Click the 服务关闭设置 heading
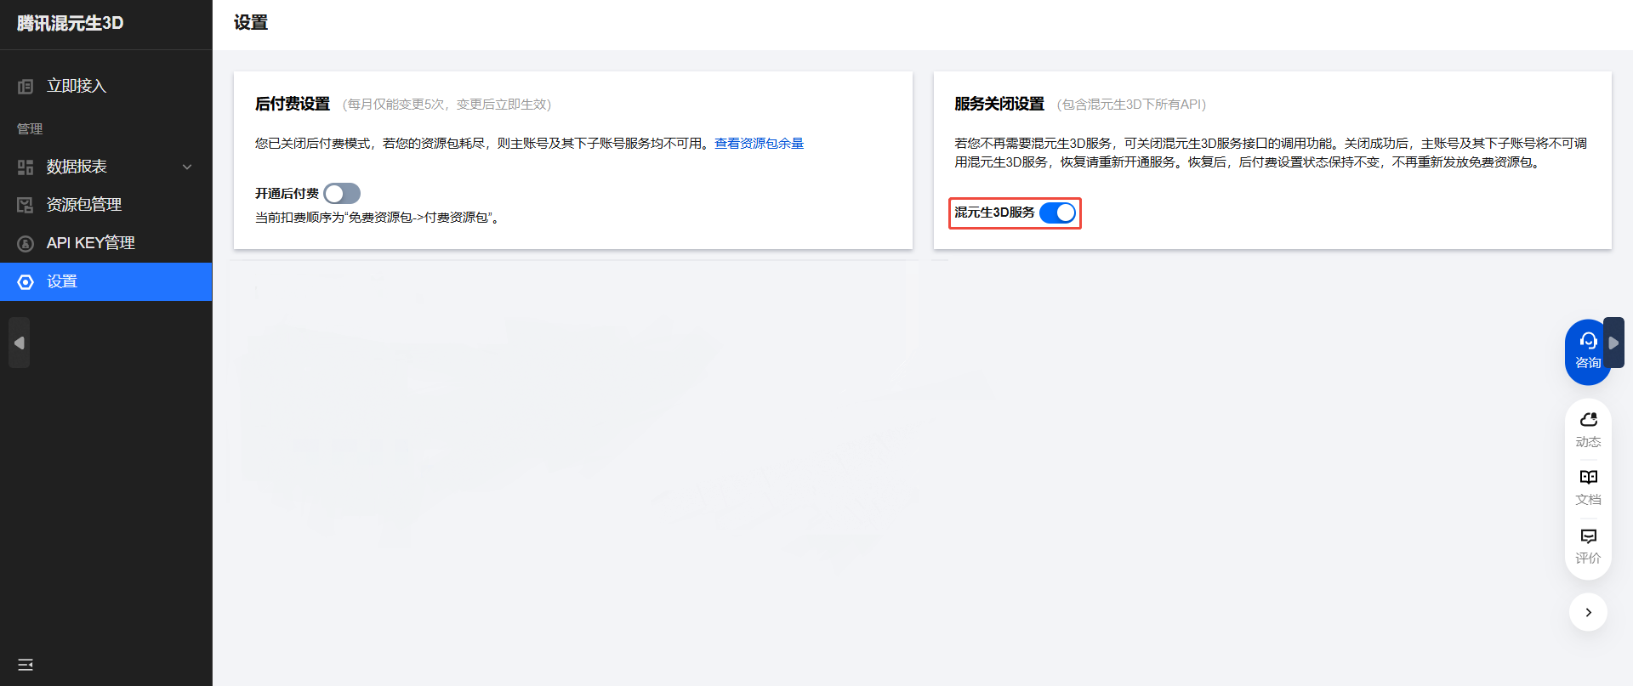Image resolution: width=1633 pixels, height=686 pixels. click(x=999, y=104)
